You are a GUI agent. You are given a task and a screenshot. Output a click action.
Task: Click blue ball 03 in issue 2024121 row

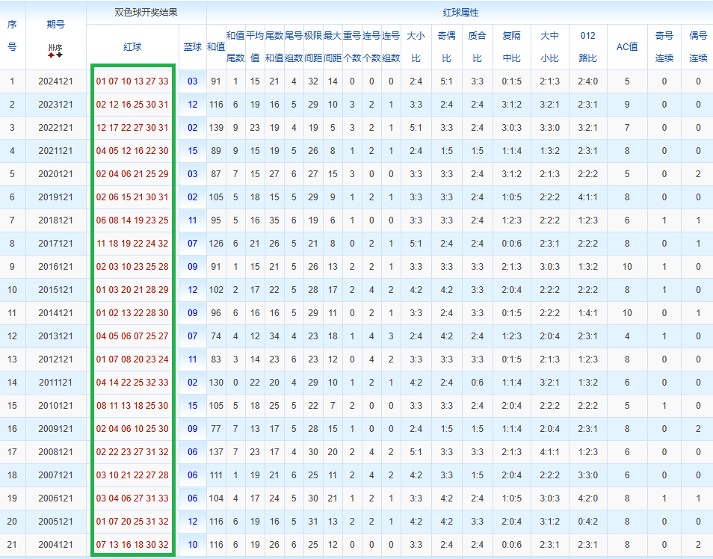click(x=193, y=81)
